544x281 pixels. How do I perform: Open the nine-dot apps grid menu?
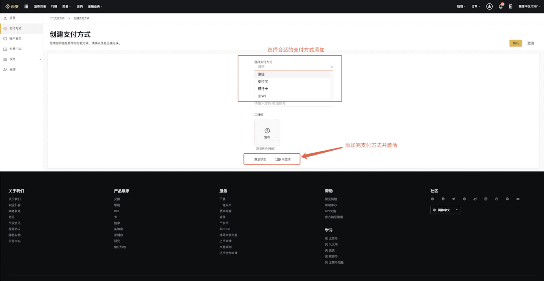(x=26, y=6)
